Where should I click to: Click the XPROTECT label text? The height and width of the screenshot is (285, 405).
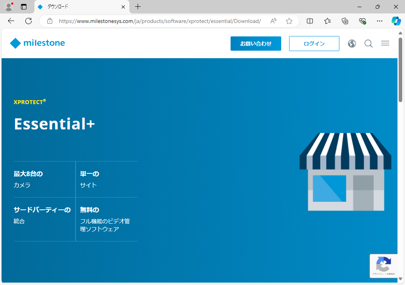click(30, 102)
